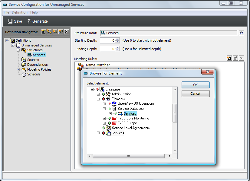Click the Structures icon in navigator
250x181 pixels.
(24, 50)
